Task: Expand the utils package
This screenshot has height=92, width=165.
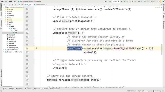Action: coord(11,30)
